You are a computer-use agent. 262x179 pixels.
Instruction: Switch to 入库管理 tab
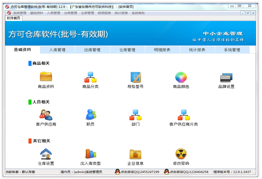point(58,50)
